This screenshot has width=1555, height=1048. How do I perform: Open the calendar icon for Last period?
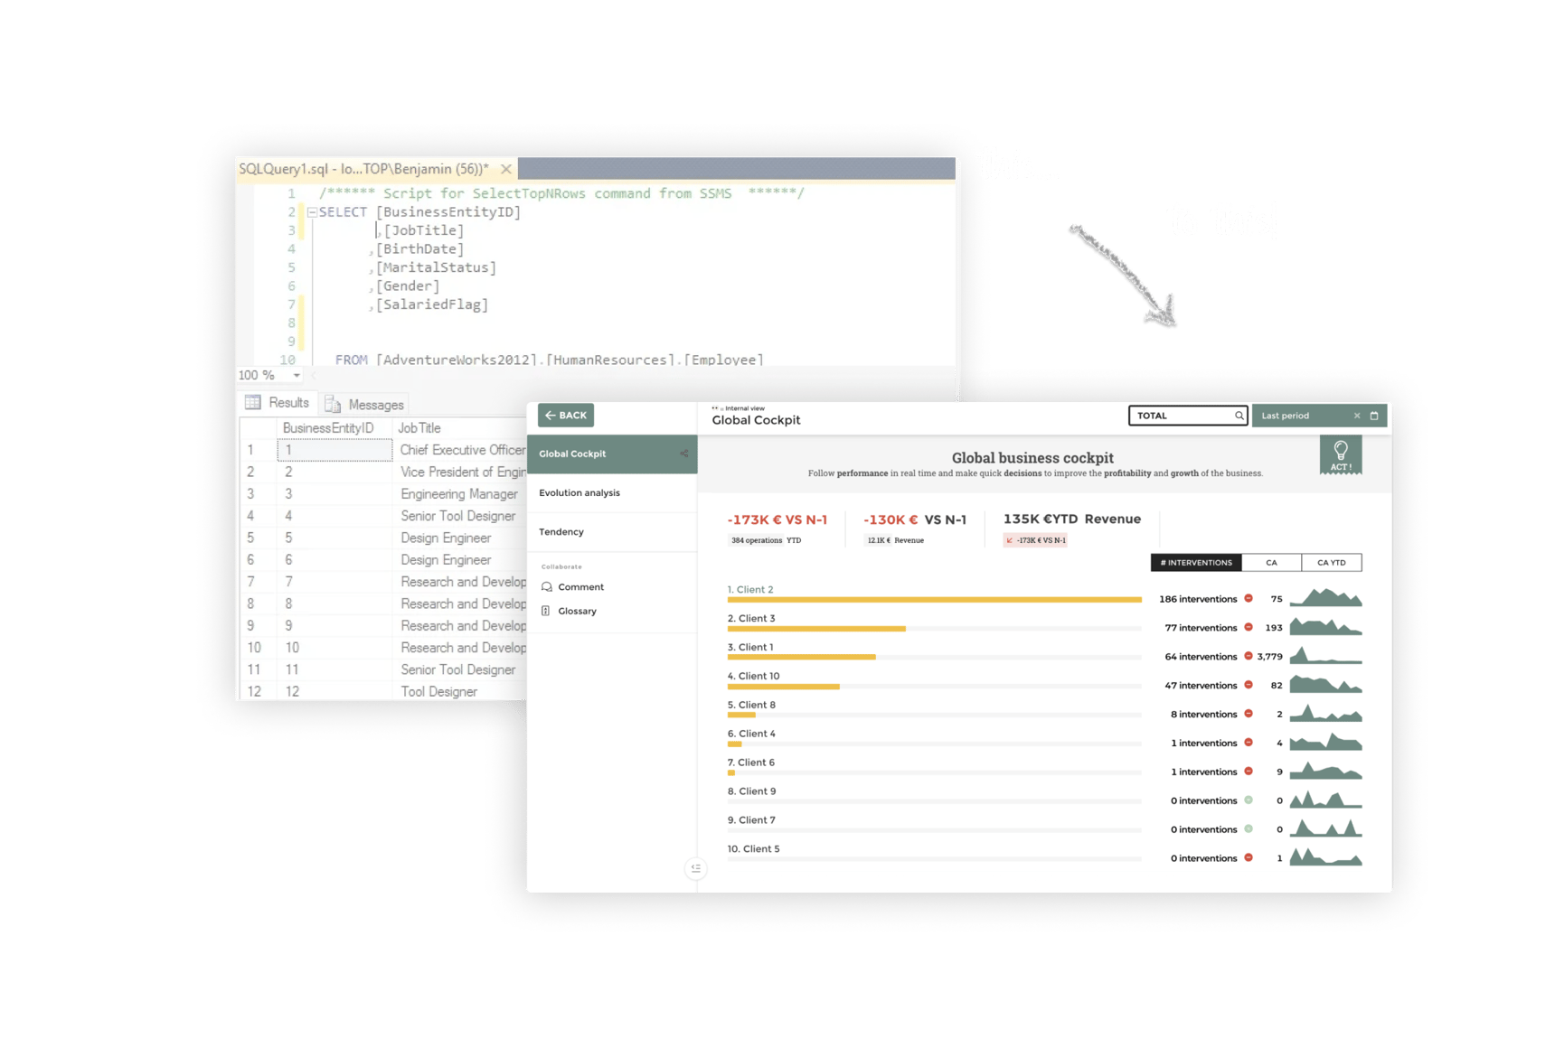(1374, 416)
